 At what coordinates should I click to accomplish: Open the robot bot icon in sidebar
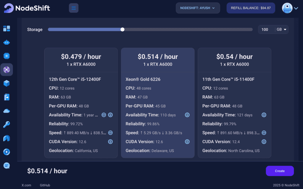pyautogui.click(x=7, y=42)
